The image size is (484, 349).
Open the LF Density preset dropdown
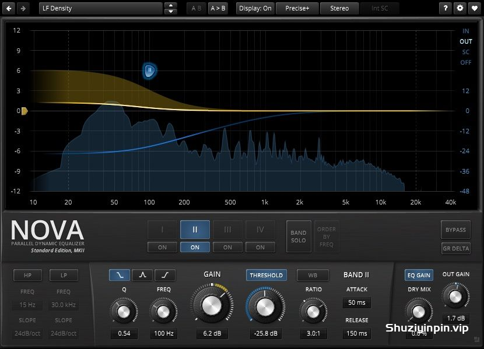coord(101,8)
